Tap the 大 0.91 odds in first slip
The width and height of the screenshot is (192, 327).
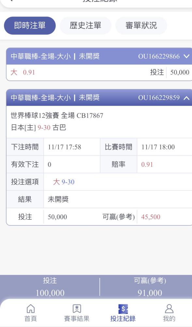tap(22, 72)
